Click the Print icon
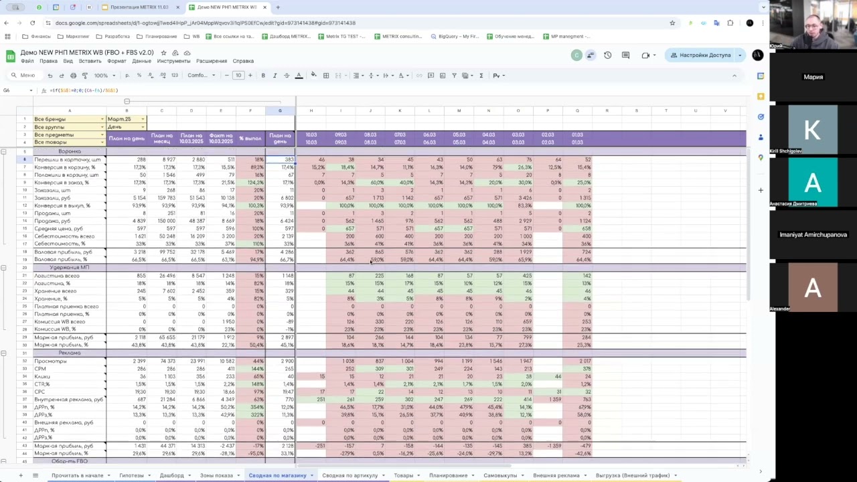The image size is (857, 482). [x=73, y=76]
